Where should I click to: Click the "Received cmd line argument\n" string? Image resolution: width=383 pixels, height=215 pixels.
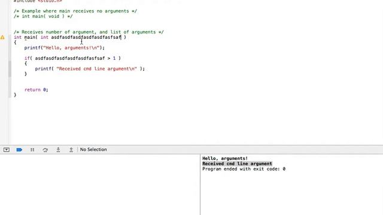click(97, 69)
